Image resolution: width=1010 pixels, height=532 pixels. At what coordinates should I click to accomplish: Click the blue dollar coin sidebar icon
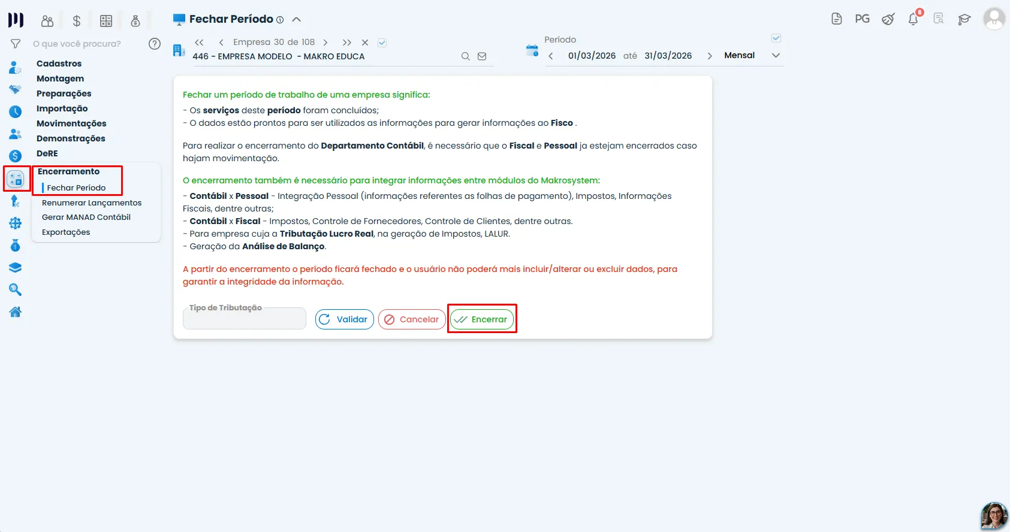coord(16,156)
